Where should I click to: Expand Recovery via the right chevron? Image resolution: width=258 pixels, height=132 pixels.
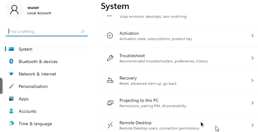[252, 80]
